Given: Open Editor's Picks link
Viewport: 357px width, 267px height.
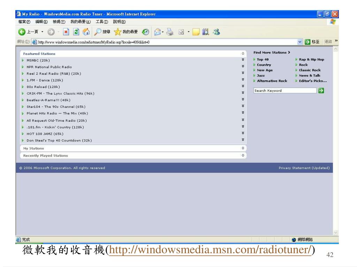Looking at the screenshot, I should (313, 81).
